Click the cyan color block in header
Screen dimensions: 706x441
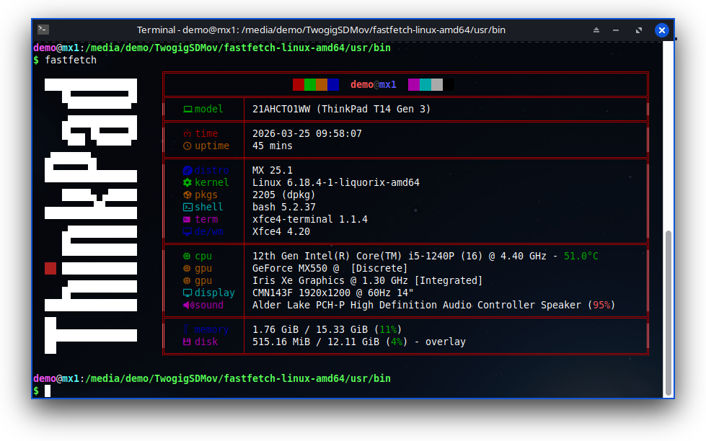click(425, 84)
